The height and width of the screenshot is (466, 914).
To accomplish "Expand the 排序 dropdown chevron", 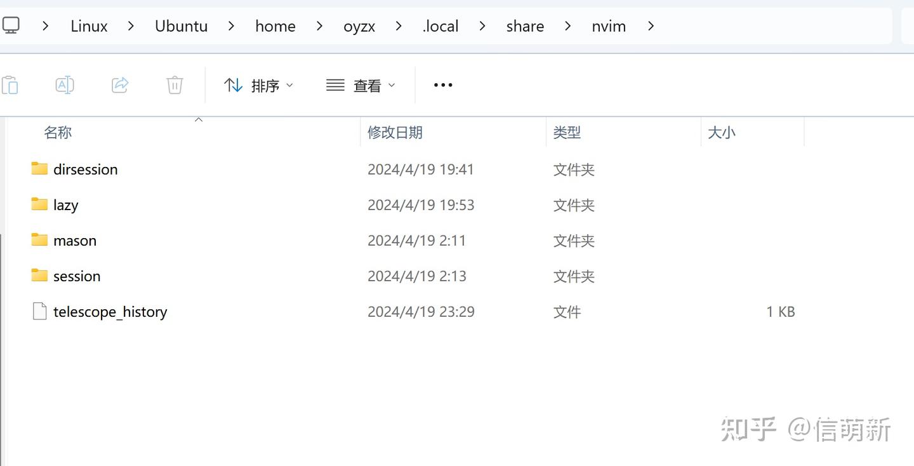I will coord(289,85).
